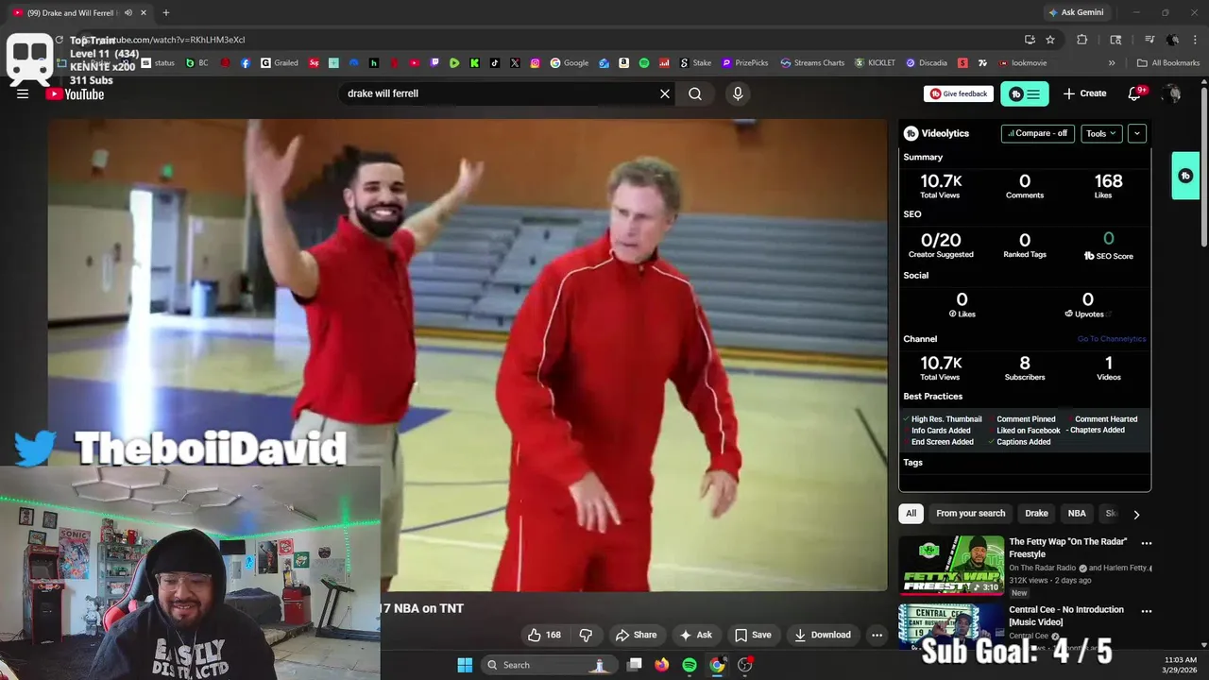The width and height of the screenshot is (1209, 680).
Task: Click the Give feedback button
Action: (x=959, y=93)
